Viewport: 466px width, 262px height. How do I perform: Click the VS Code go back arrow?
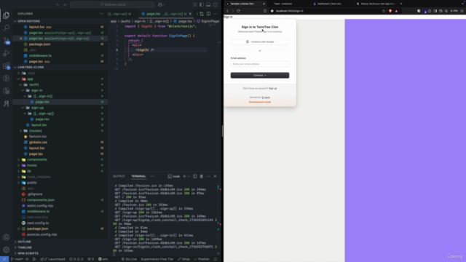58,4
